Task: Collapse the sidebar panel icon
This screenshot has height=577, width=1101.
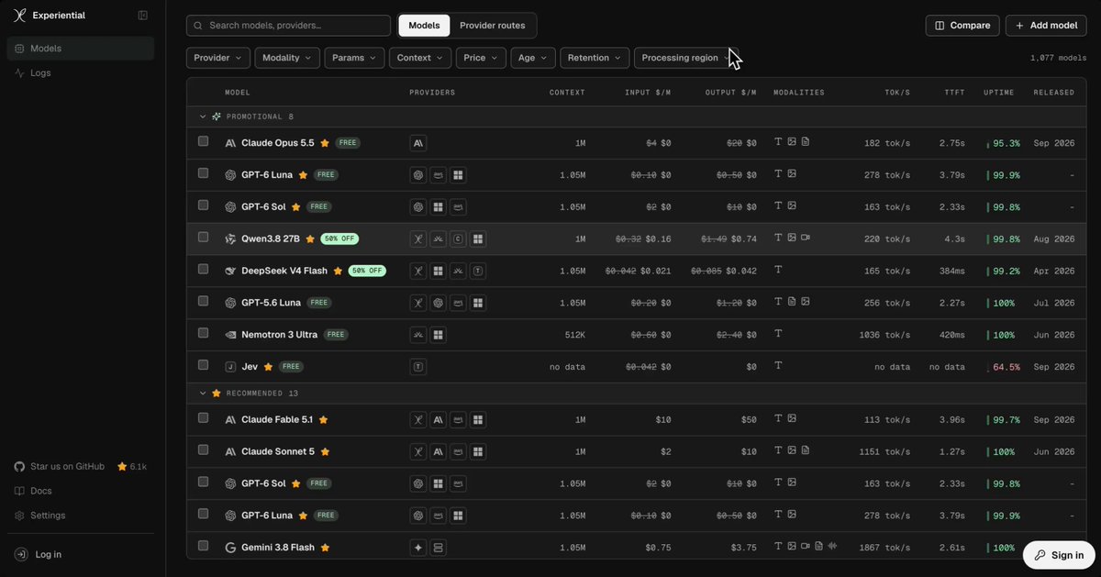Action: [142, 16]
